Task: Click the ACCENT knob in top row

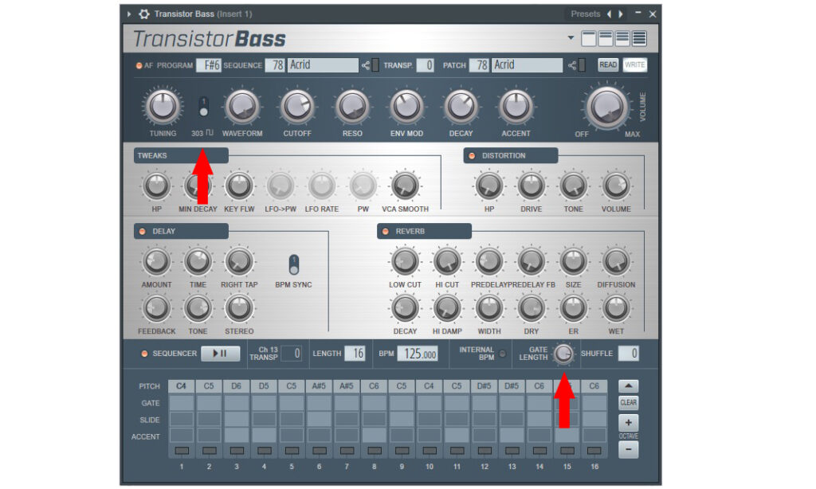Action: pyautogui.click(x=516, y=106)
